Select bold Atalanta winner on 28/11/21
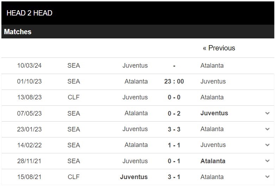Screen dimensions: 275x190 (x=213, y=161)
